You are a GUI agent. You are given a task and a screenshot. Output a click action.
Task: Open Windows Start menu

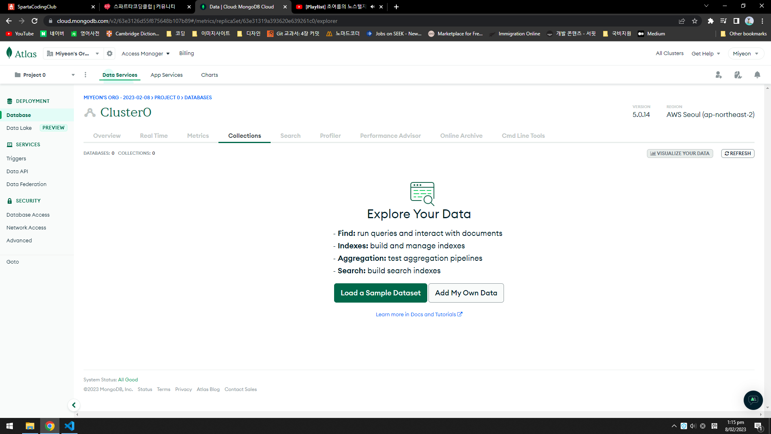coord(10,426)
